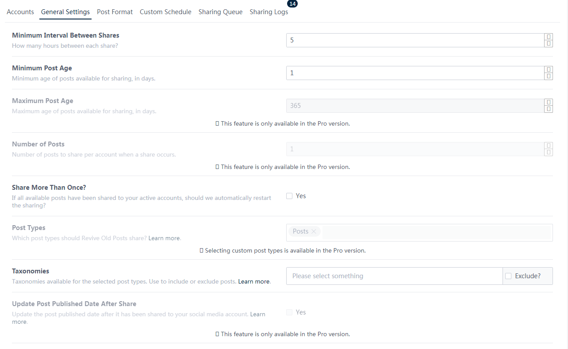Click the 14 notification badge on Sharing Logs
The image size is (568, 349).
coord(292,4)
